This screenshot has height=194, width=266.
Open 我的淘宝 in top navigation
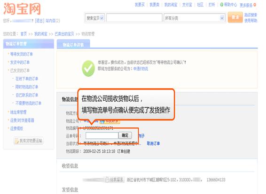tap(171, 5)
